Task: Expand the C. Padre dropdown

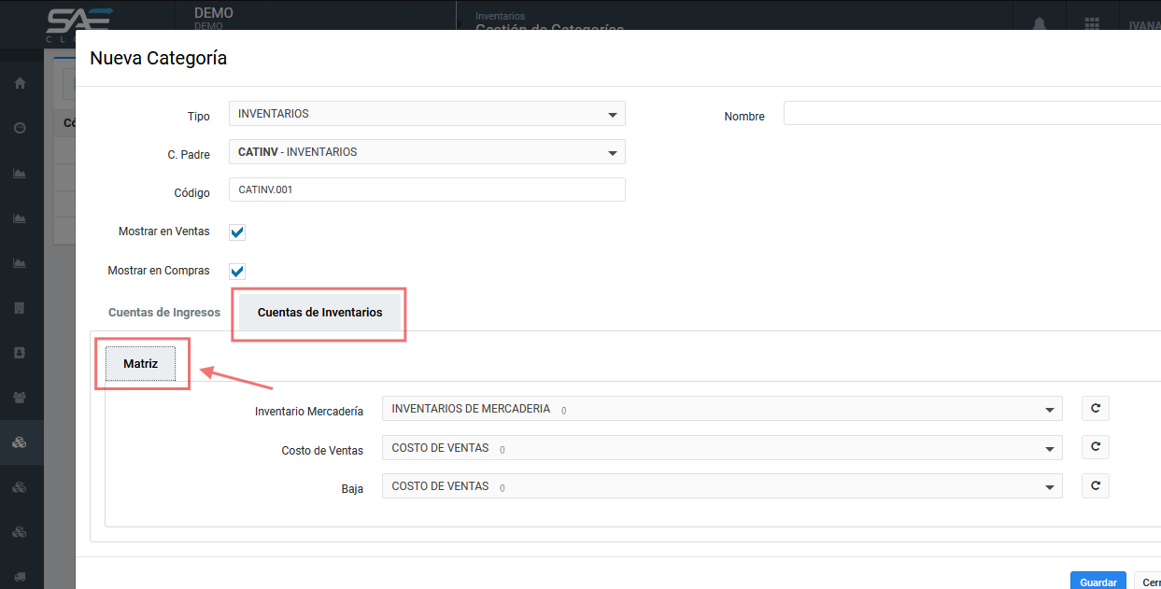Action: 427,152
